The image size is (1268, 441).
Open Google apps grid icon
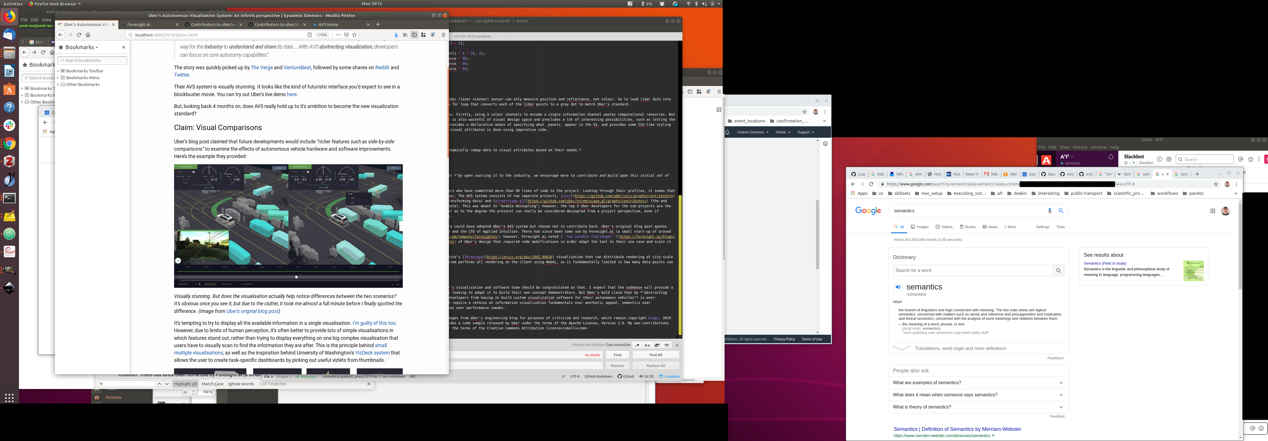1212,211
